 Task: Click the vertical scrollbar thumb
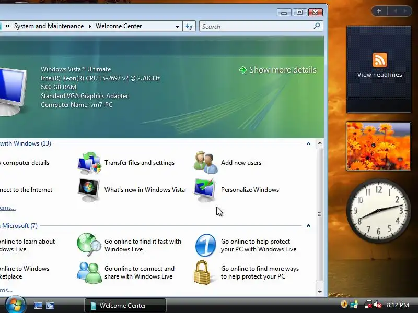[319, 214]
